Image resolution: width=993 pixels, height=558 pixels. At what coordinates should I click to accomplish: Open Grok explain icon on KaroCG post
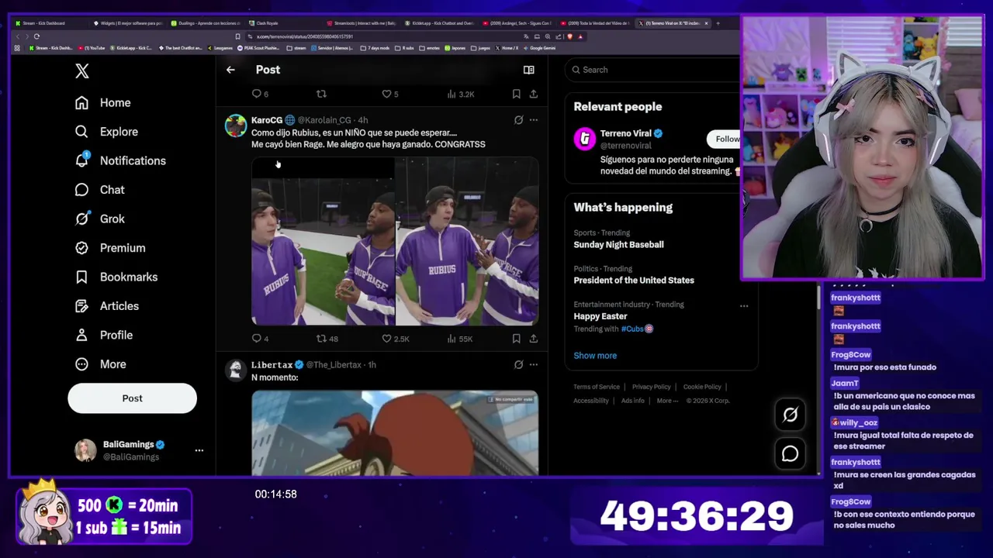coord(518,120)
